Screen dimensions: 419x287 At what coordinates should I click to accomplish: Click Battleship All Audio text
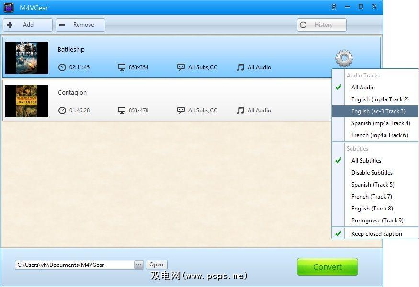[259, 67]
